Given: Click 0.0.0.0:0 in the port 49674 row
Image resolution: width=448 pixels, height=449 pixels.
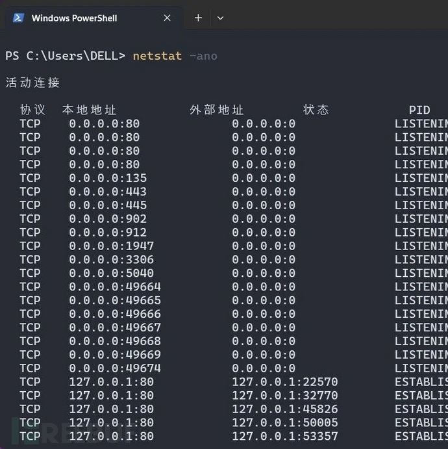Looking at the screenshot, I should (x=264, y=368).
